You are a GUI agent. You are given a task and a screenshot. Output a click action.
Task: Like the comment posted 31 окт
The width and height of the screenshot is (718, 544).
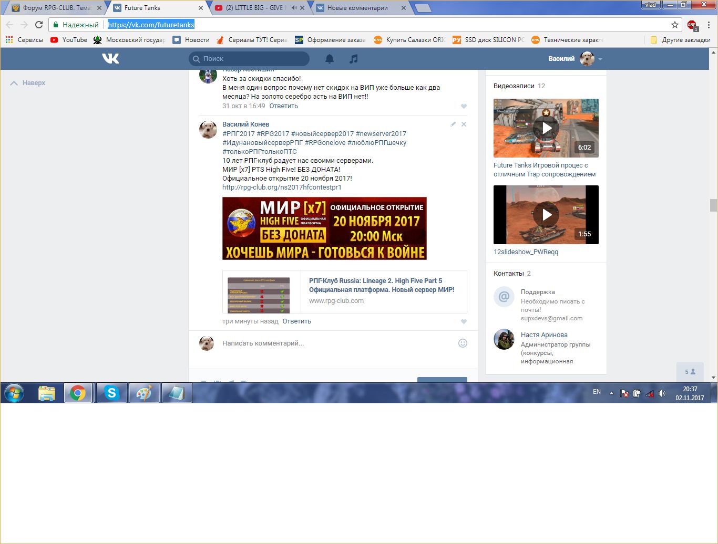(x=464, y=107)
